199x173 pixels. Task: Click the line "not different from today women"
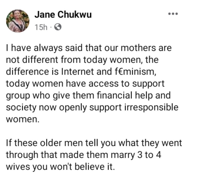[82, 60]
